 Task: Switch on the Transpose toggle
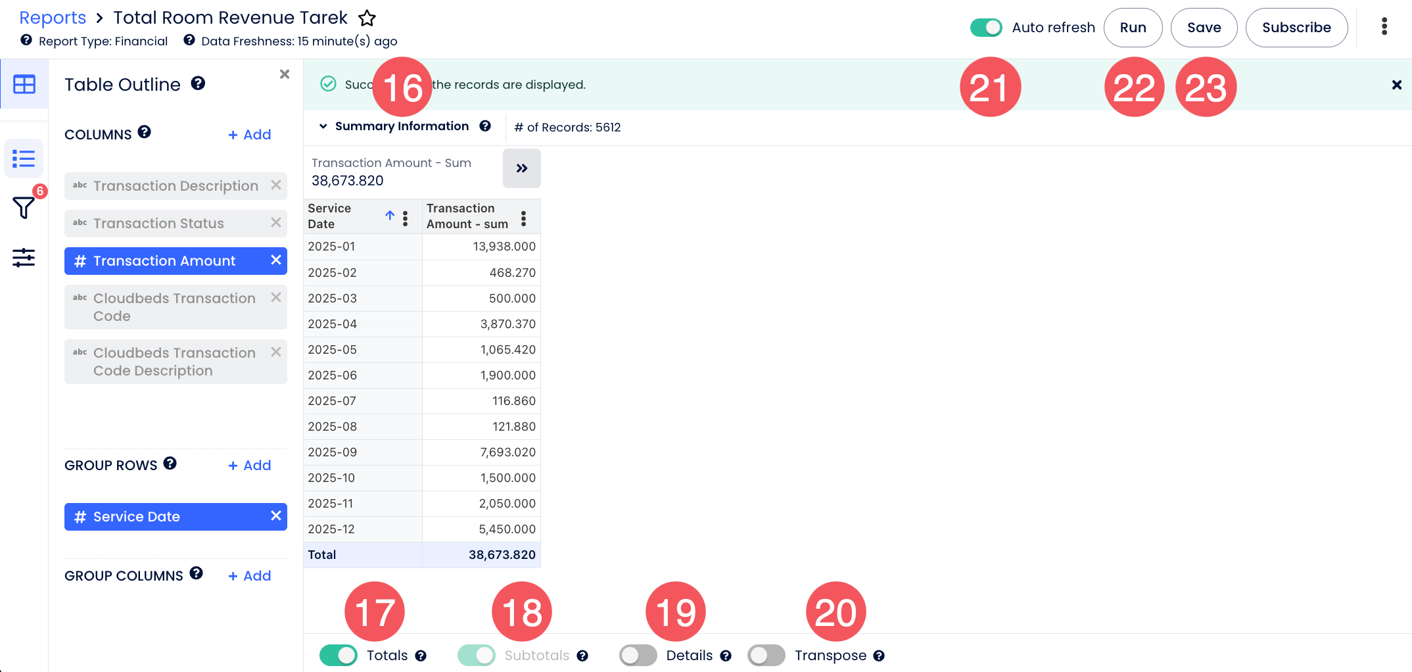click(766, 656)
